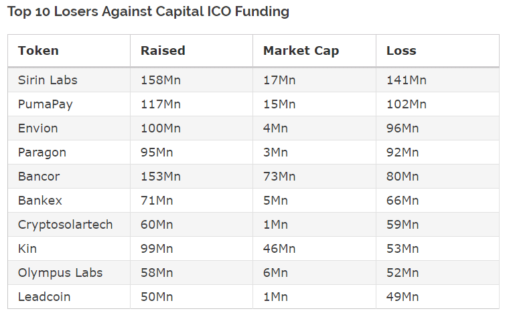Click the 158Mn raised value
This screenshot has width=509, height=315.
pyautogui.click(x=161, y=80)
